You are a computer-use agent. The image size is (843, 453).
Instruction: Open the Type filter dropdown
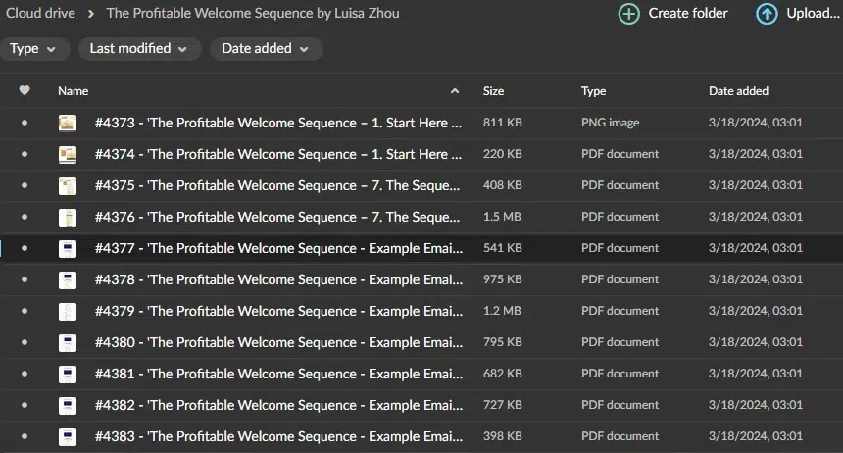coord(33,49)
